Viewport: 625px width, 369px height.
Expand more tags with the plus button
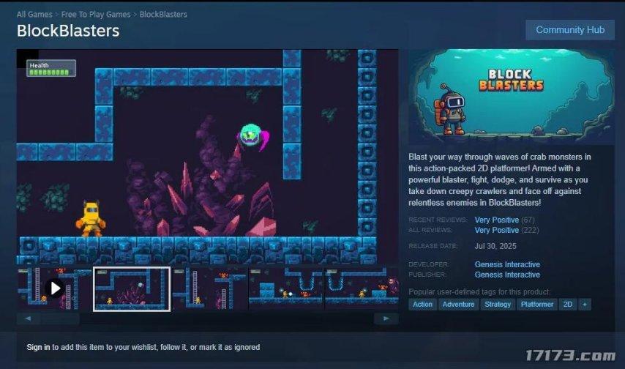coord(584,304)
